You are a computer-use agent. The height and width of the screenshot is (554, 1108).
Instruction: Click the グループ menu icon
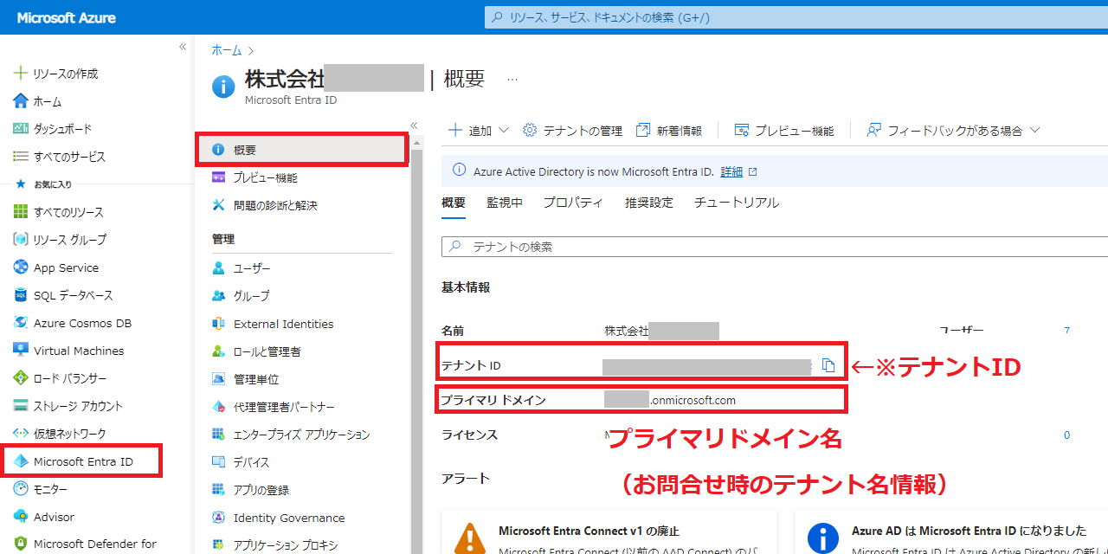218,296
